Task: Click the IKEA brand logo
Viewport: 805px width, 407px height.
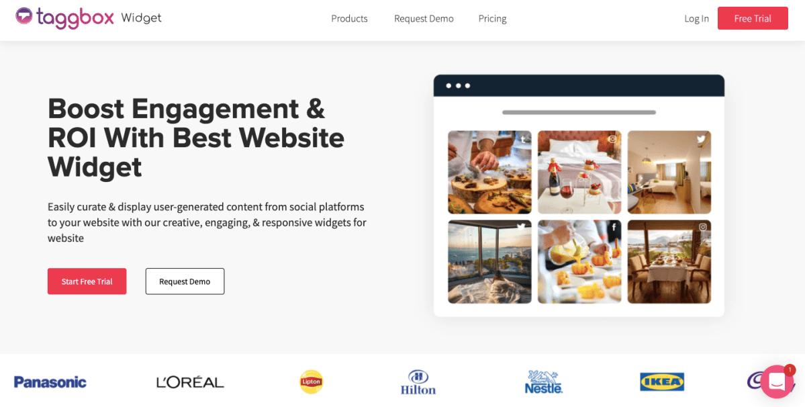Action: (662, 382)
